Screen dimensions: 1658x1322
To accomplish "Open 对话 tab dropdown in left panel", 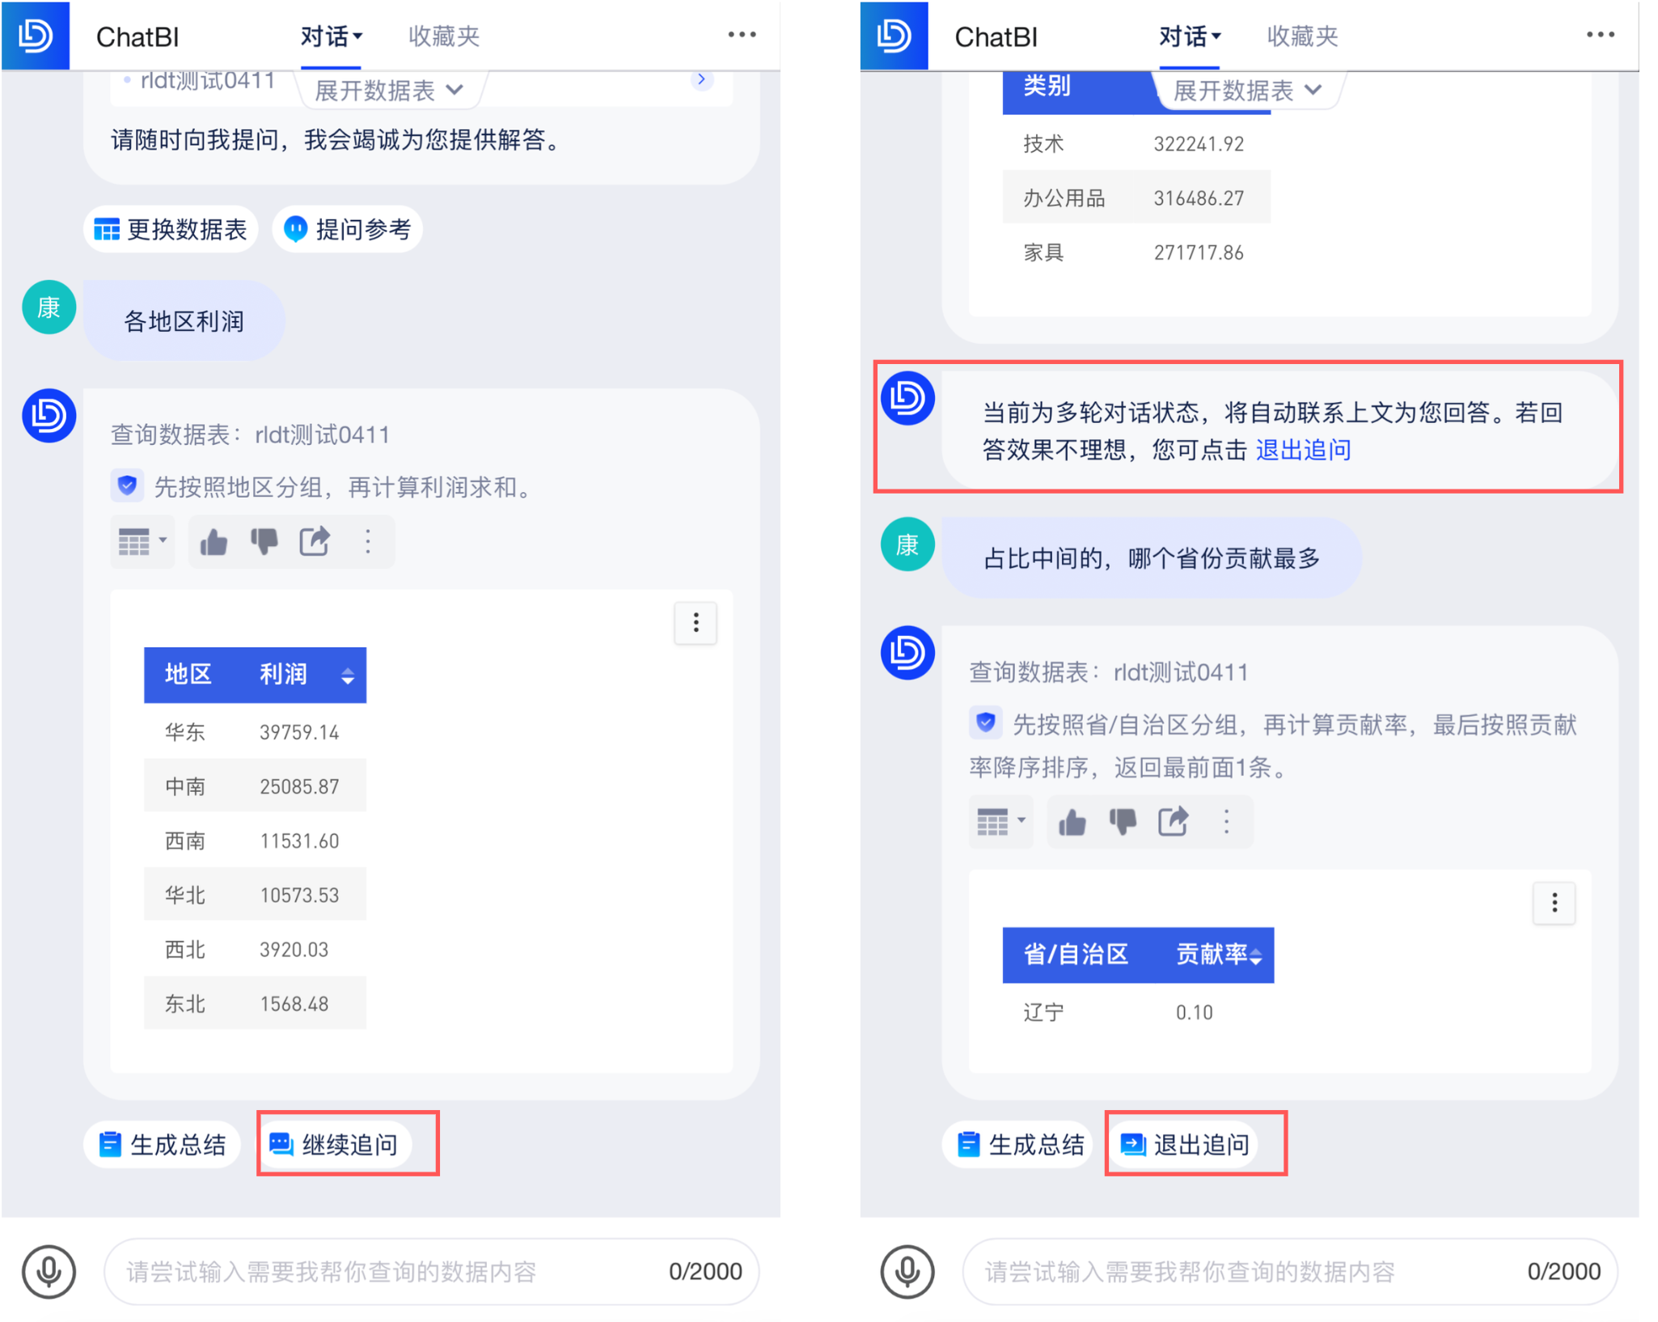I will tap(332, 36).
